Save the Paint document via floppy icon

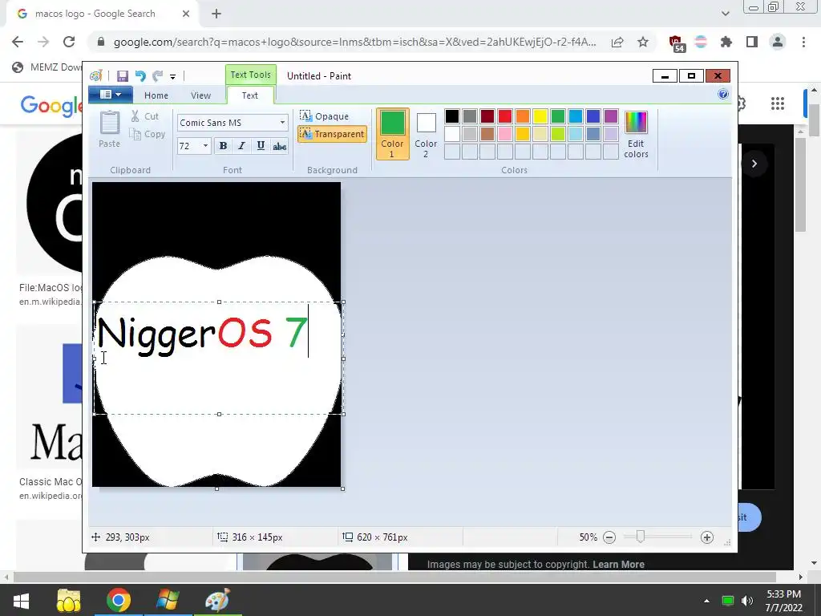click(x=123, y=76)
